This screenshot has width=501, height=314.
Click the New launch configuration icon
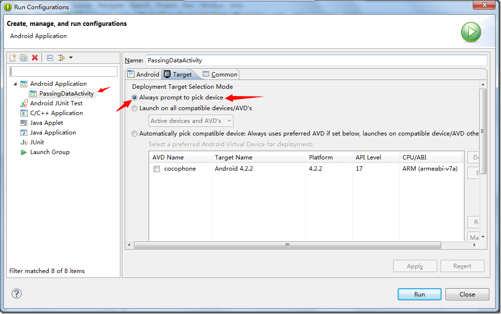pos(13,58)
